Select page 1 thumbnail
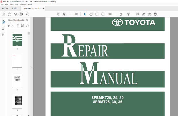 pyautogui.click(x=17, y=40)
